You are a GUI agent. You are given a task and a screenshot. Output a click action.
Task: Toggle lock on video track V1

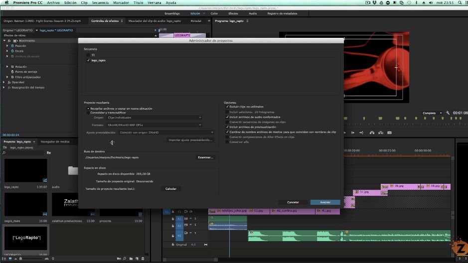tap(173, 212)
